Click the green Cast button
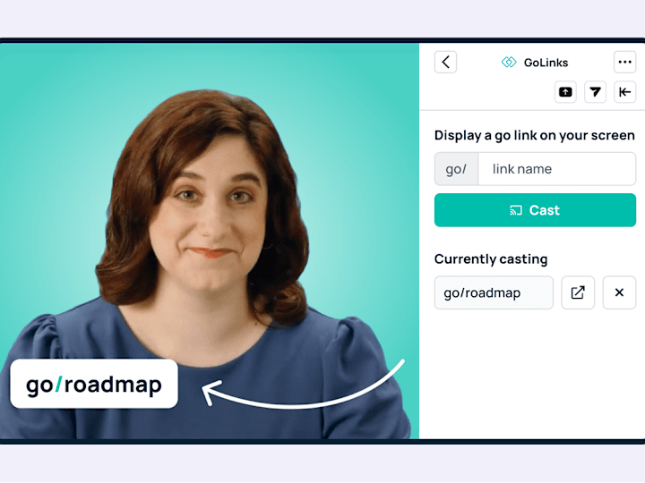Screen dimensions: 645x483 535,210
